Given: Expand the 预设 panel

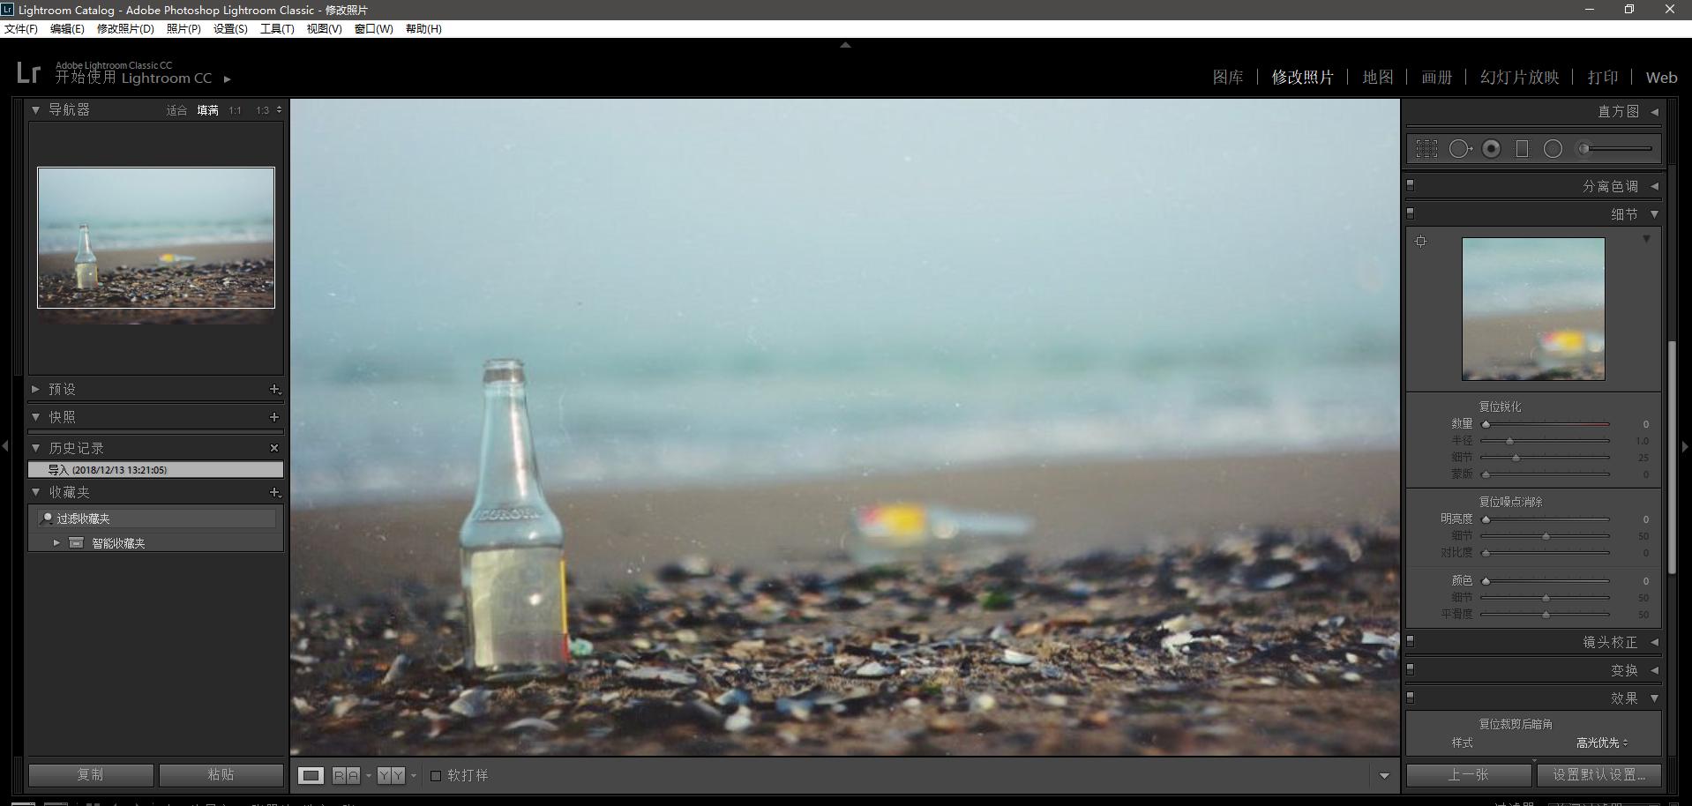Looking at the screenshot, I should click(35, 389).
